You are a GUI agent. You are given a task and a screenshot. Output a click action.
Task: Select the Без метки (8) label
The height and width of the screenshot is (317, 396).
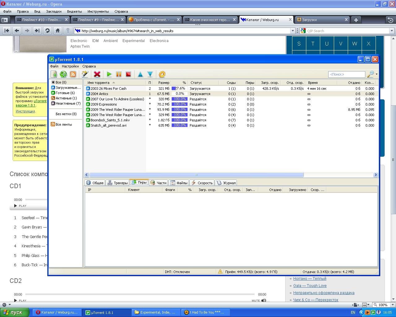(66, 114)
